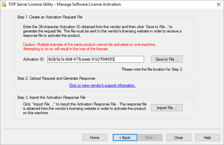Click the Import File button
224x145 pixels.
coord(167,108)
